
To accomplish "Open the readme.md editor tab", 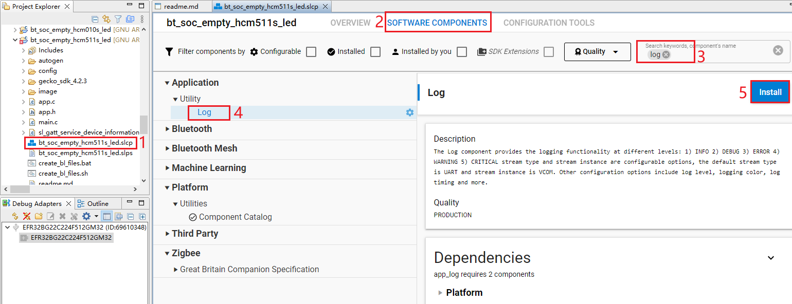I will coord(181,6).
